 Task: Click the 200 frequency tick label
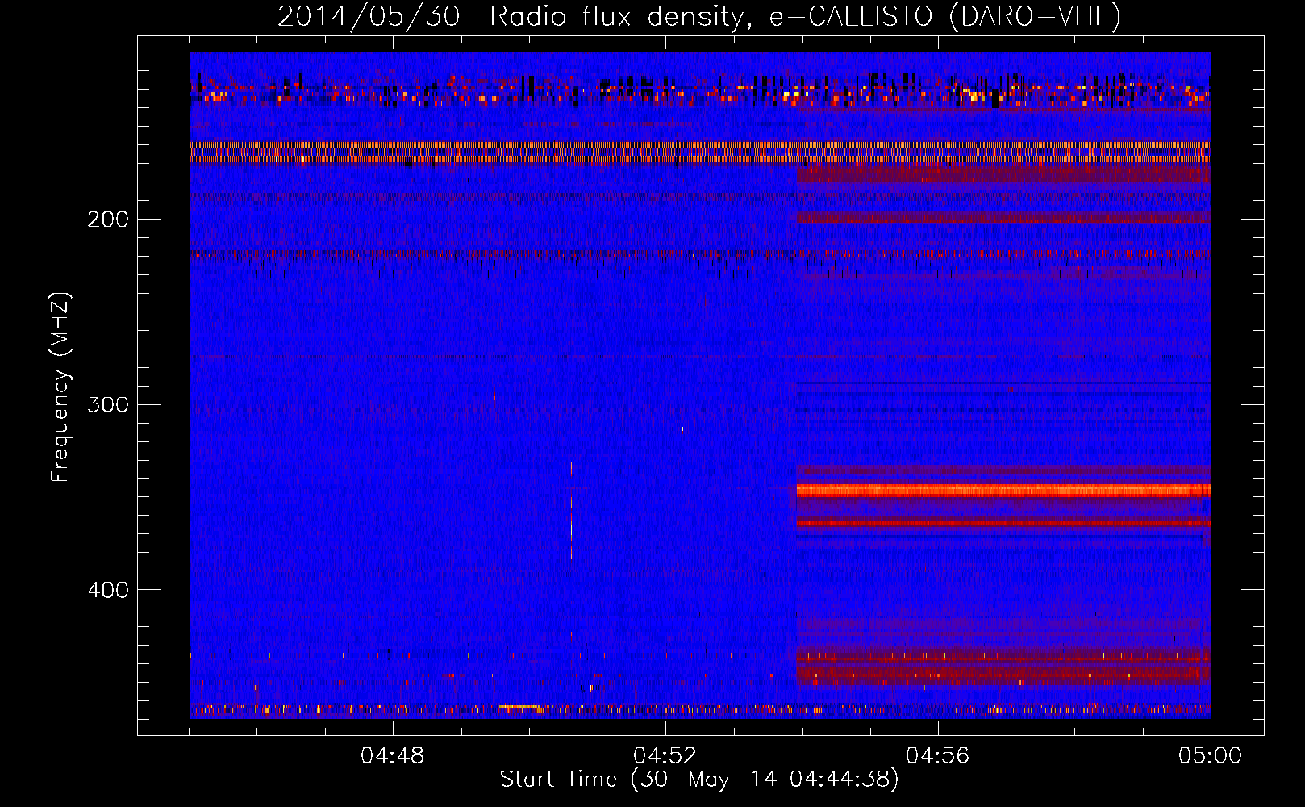(x=108, y=220)
